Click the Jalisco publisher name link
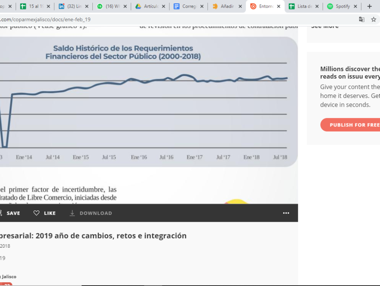Viewport: 380px width, 286px height. point(8,277)
